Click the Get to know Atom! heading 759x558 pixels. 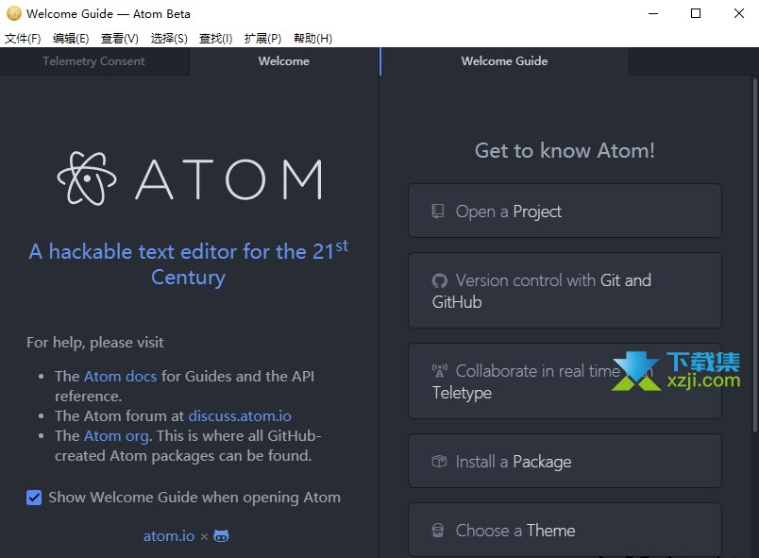(x=565, y=150)
